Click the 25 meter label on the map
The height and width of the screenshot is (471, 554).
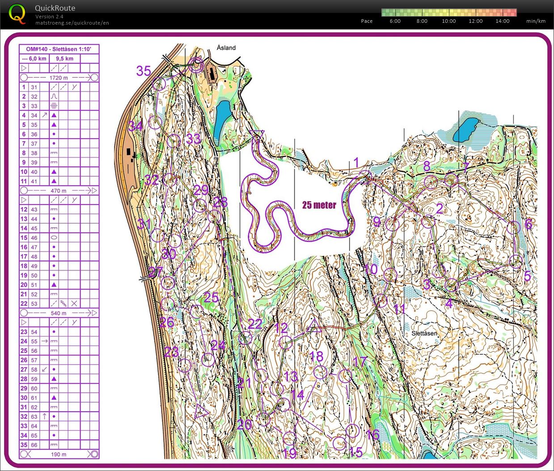319,205
